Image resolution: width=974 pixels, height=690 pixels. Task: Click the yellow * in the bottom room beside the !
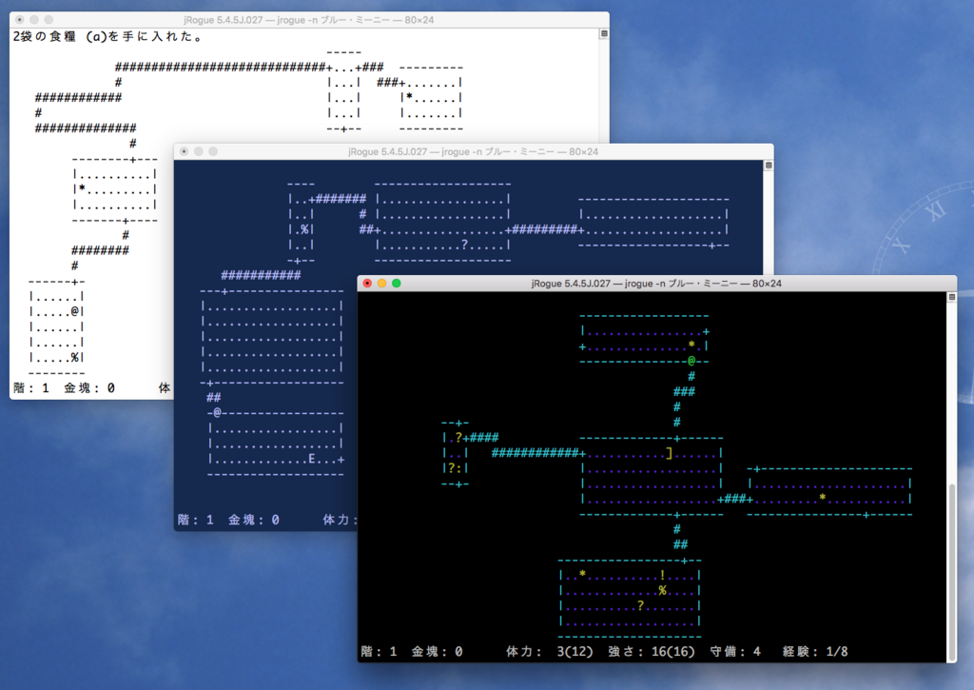(x=582, y=574)
